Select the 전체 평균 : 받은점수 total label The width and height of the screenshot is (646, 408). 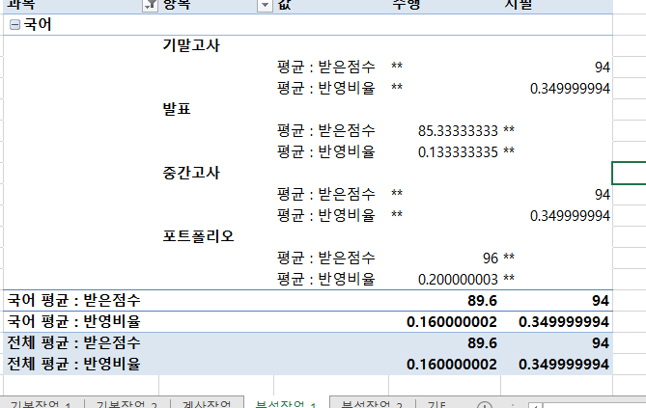click(x=73, y=342)
